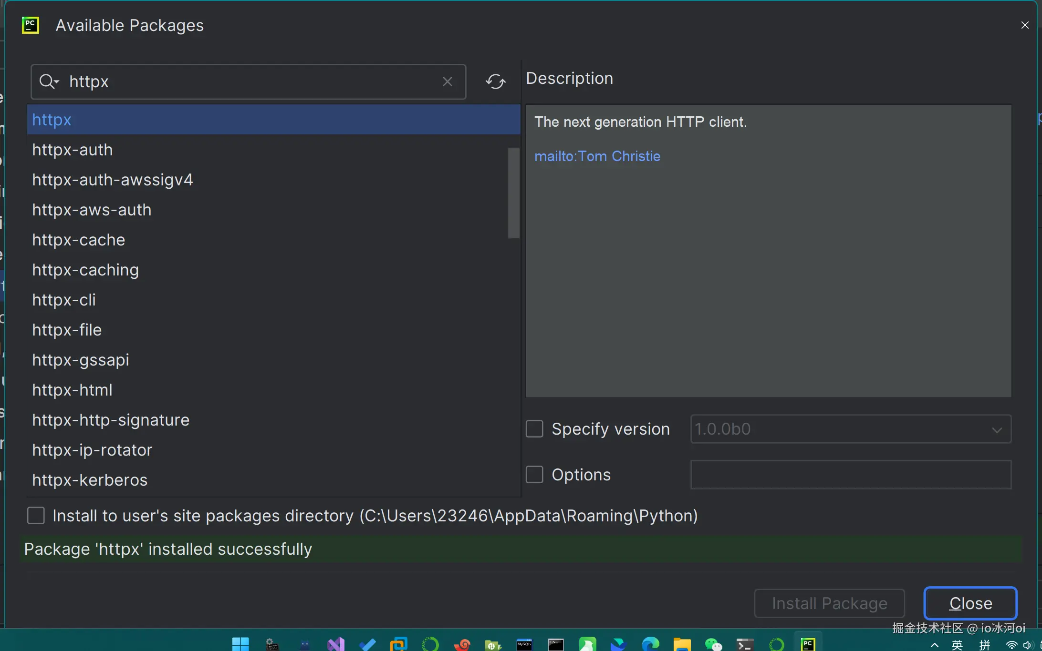
Task: Click the Windows Start button
Action: pyautogui.click(x=240, y=644)
